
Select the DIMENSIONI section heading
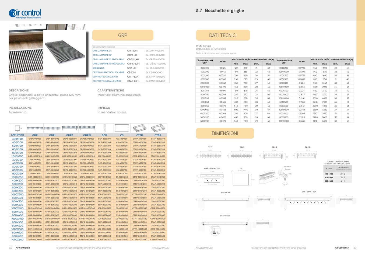coord(225,133)
